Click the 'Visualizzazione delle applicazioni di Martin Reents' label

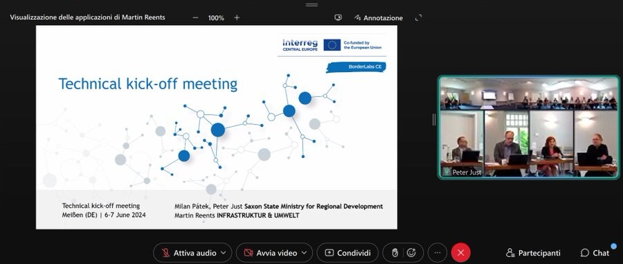pyautogui.click(x=87, y=17)
